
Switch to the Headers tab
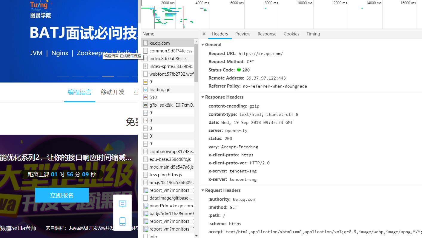pos(220,34)
